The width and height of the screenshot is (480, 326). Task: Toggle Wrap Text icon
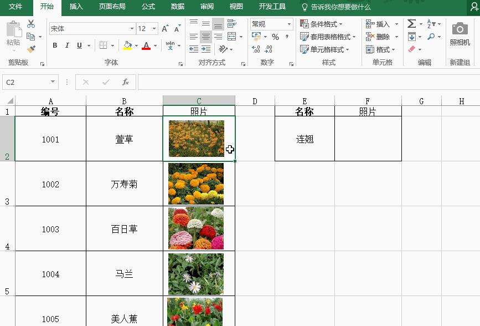[232, 24]
